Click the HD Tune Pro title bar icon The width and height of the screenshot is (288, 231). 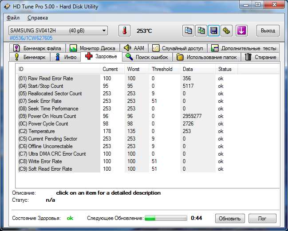pos(7,7)
